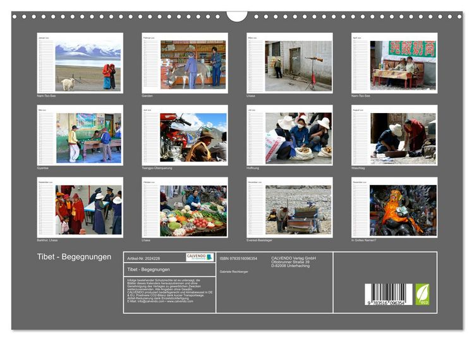
Task: Click 'Artikel-Nr. 2024228' text
Action: click(x=143, y=258)
